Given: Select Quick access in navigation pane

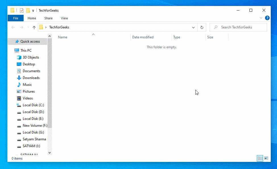Looking at the screenshot, I should coord(28,41).
